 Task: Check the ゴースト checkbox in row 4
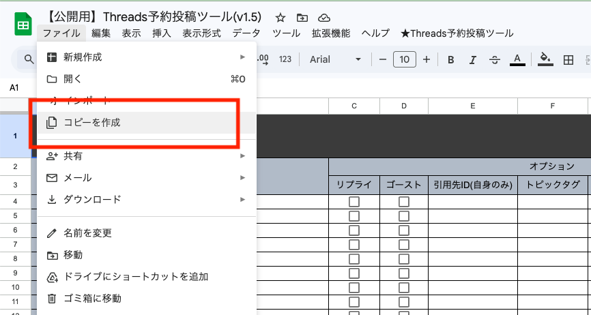tap(404, 202)
